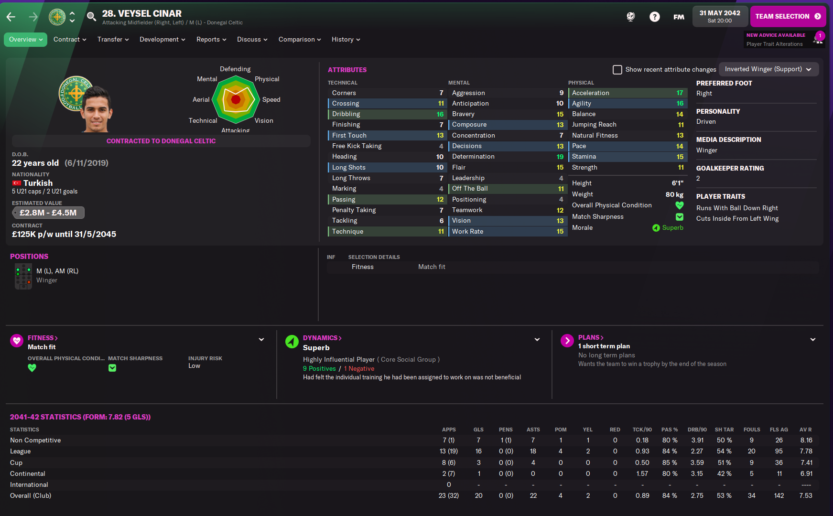Open the History dropdown menu

point(346,40)
